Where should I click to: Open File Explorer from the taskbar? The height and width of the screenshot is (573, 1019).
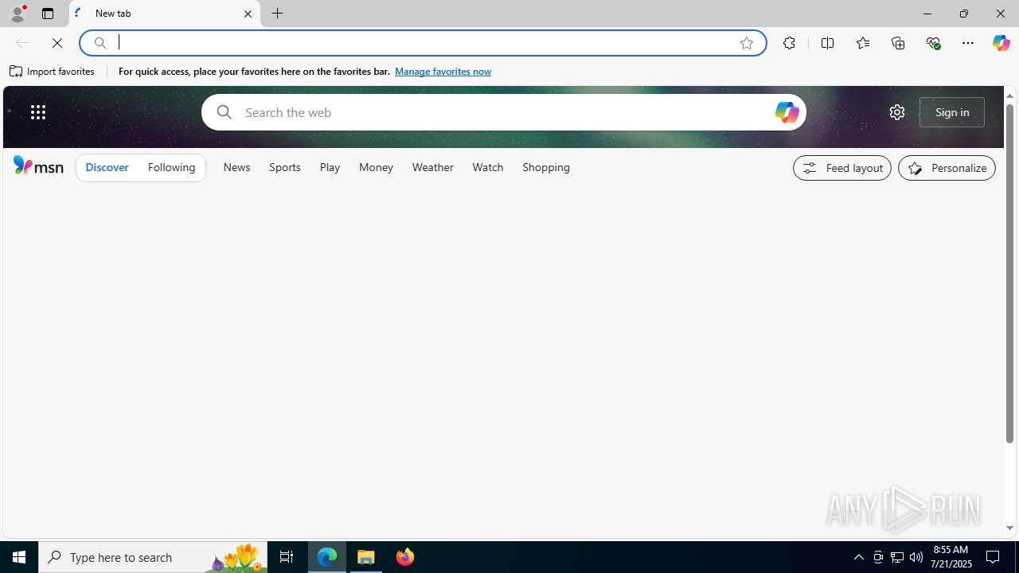366,557
